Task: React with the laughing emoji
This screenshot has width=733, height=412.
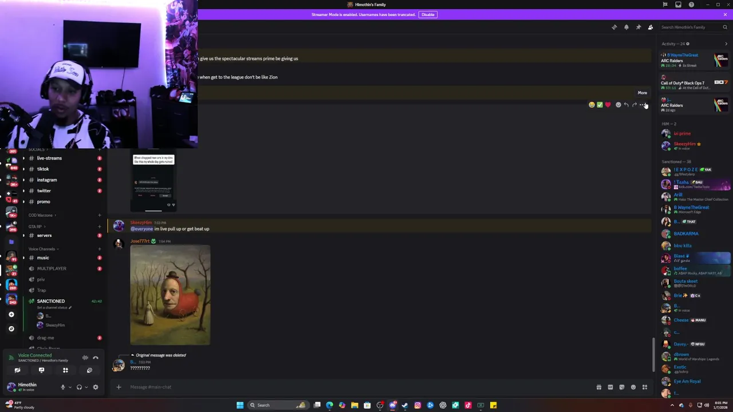Action: point(592,105)
